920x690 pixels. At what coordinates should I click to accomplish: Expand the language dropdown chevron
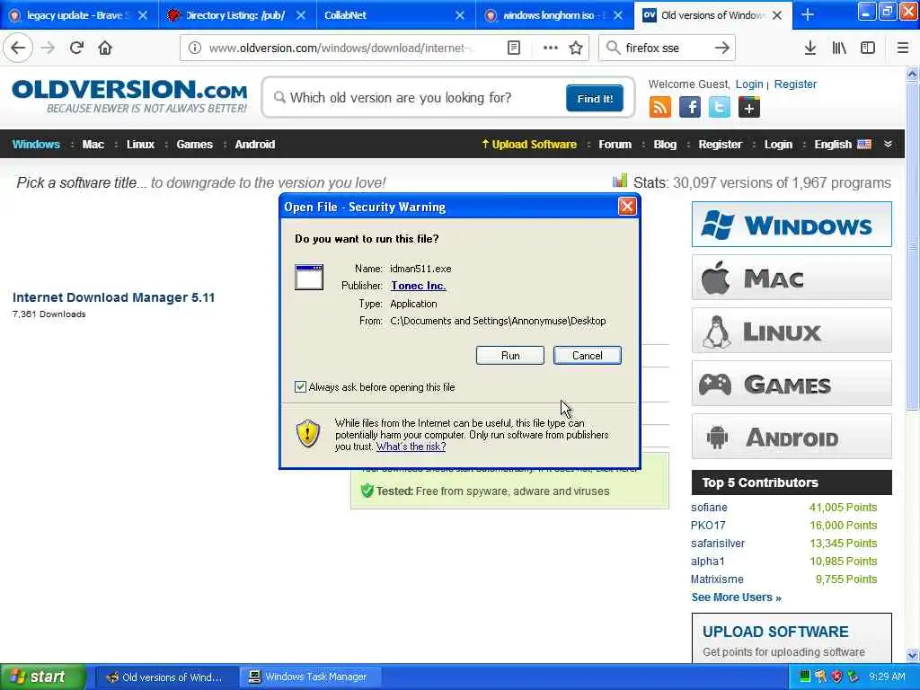pos(888,144)
